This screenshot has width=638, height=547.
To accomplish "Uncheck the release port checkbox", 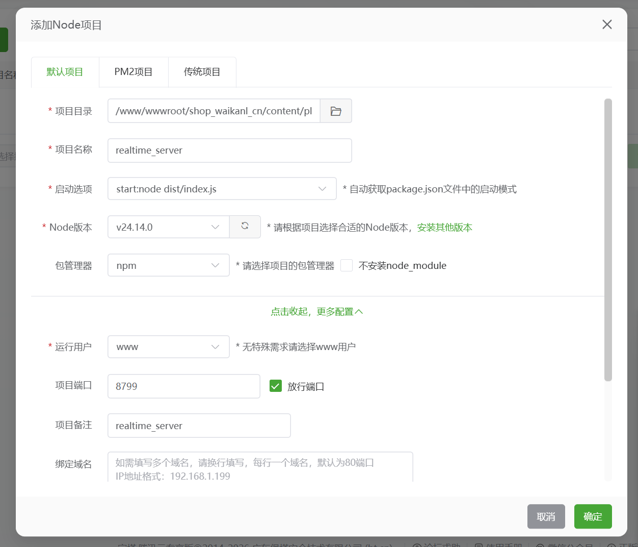I will point(276,386).
